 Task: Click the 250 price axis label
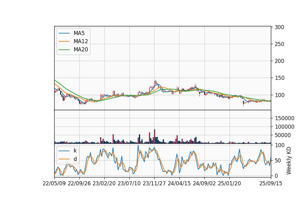coord(279,44)
